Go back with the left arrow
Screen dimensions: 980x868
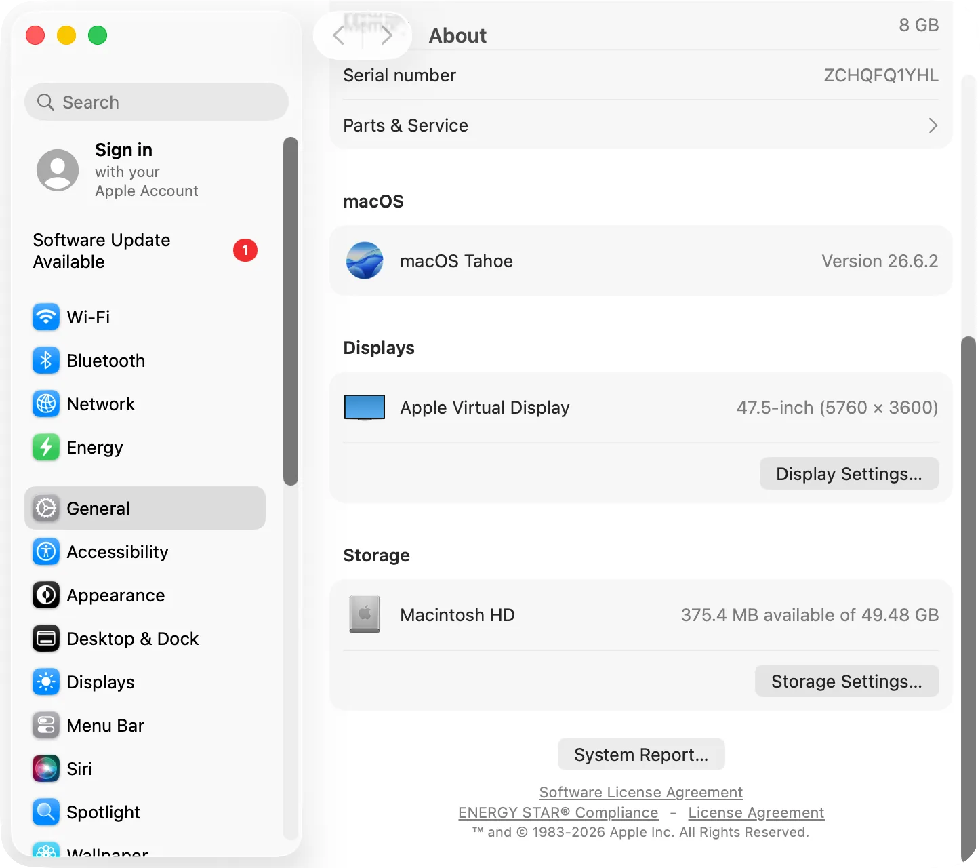[339, 35]
